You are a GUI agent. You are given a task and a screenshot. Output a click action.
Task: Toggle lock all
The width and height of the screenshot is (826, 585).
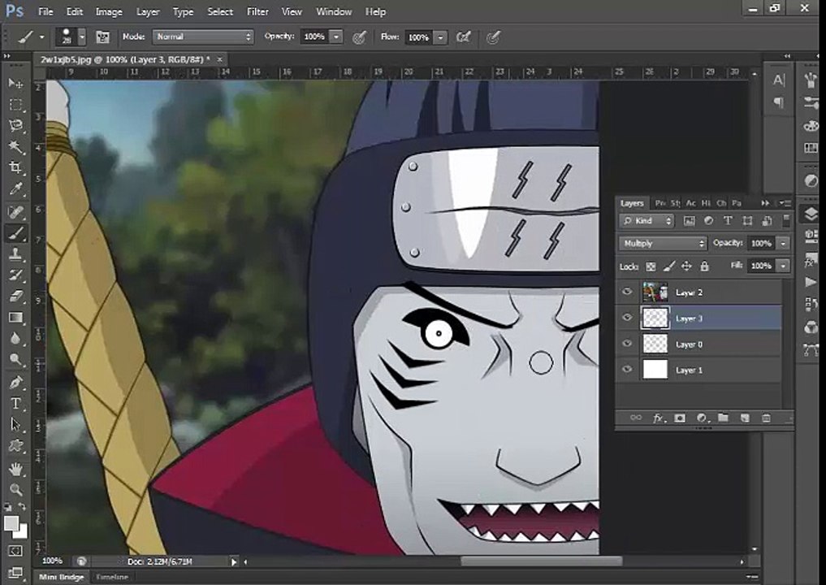(704, 266)
